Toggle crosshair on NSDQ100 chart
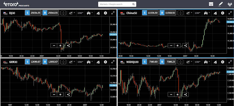This screenshot has width=234, height=106. pyautogui.click(x=180, y=62)
